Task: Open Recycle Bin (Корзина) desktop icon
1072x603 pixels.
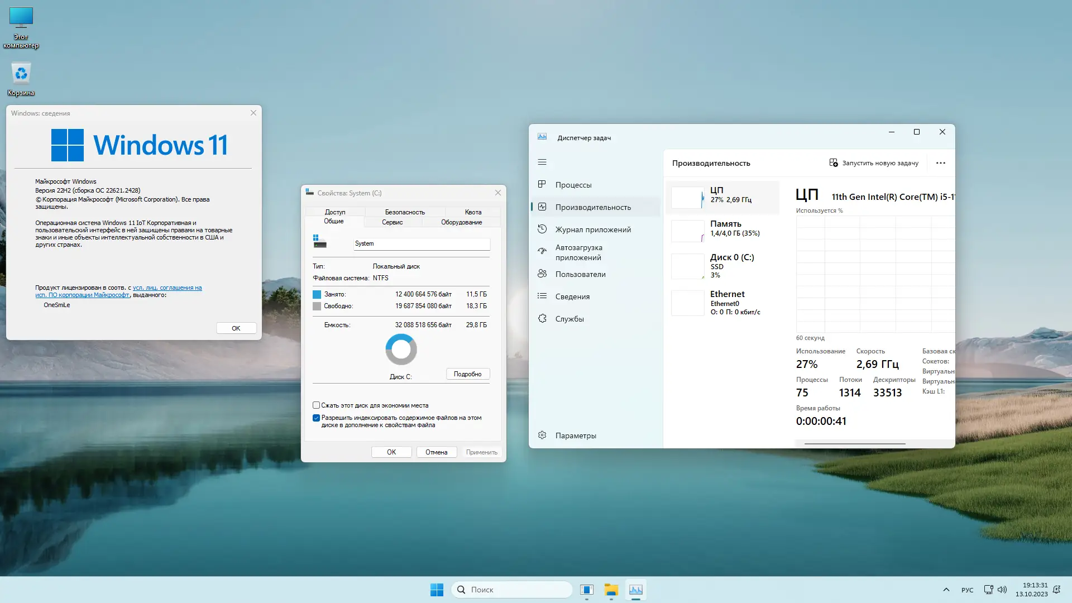Action: point(21,74)
